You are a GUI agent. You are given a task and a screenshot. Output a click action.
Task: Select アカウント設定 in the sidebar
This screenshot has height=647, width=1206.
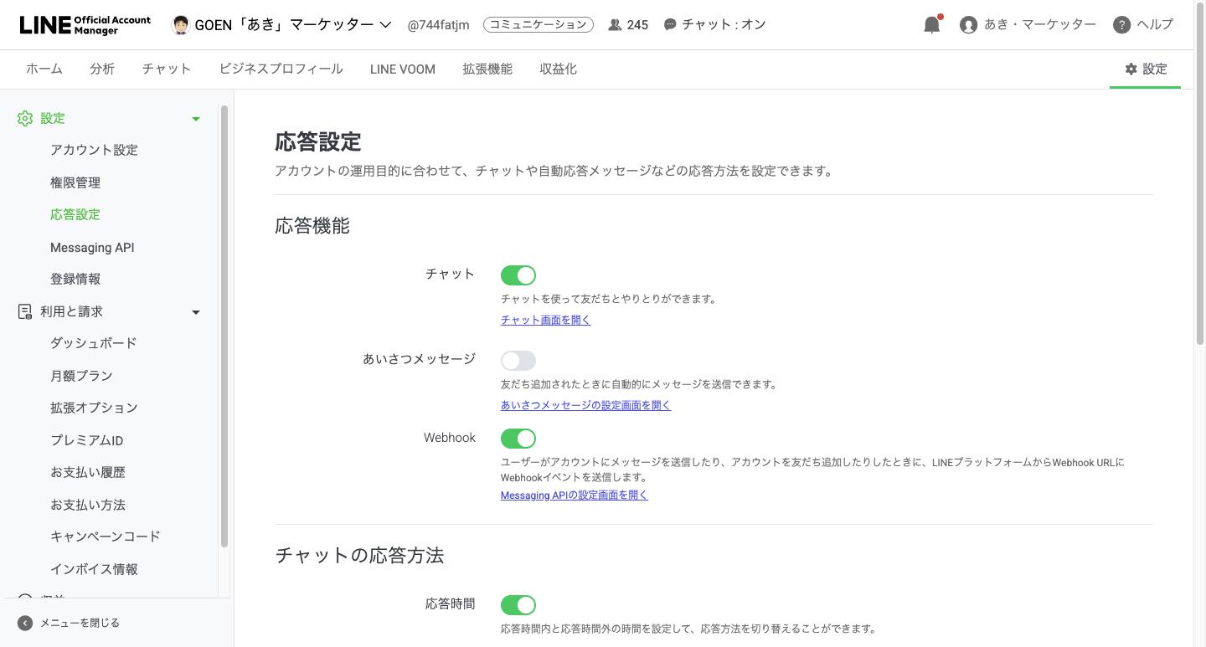pos(94,150)
